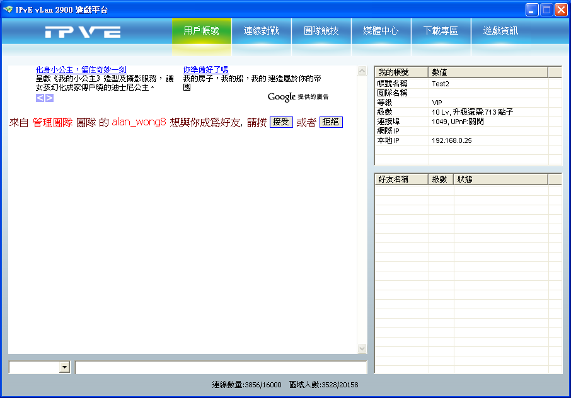
Task: Expand the dropdown beside chat input
Action: point(64,367)
